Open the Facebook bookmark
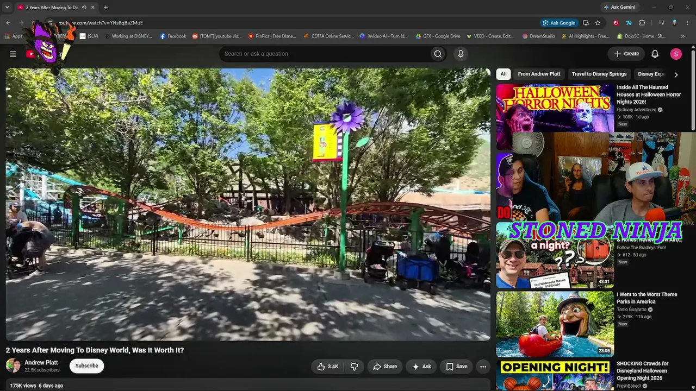 coord(173,36)
